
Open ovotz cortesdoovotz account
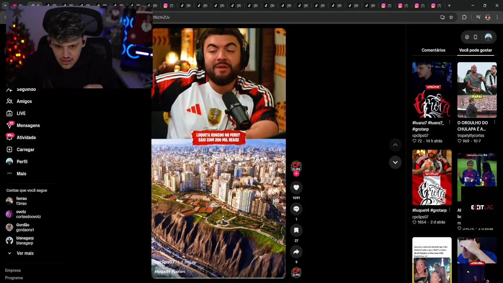[x=24, y=214]
